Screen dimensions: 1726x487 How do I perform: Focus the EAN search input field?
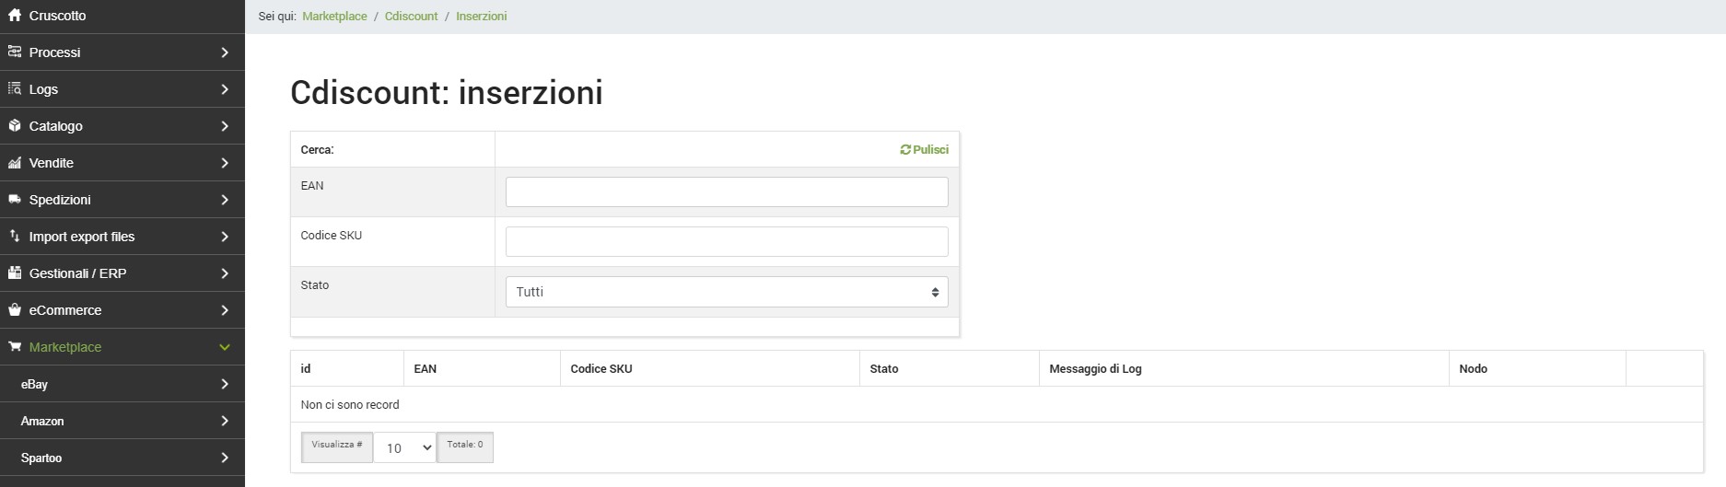pos(726,192)
